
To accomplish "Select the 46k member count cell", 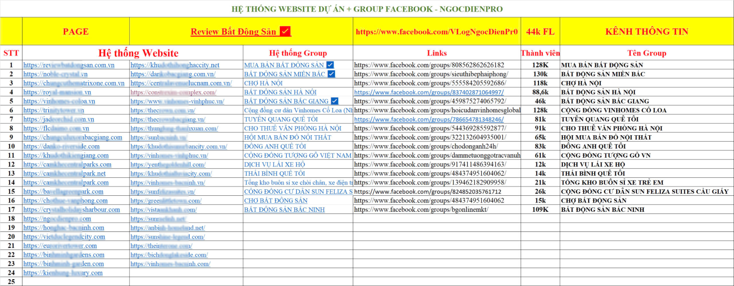I will point(540,101).
